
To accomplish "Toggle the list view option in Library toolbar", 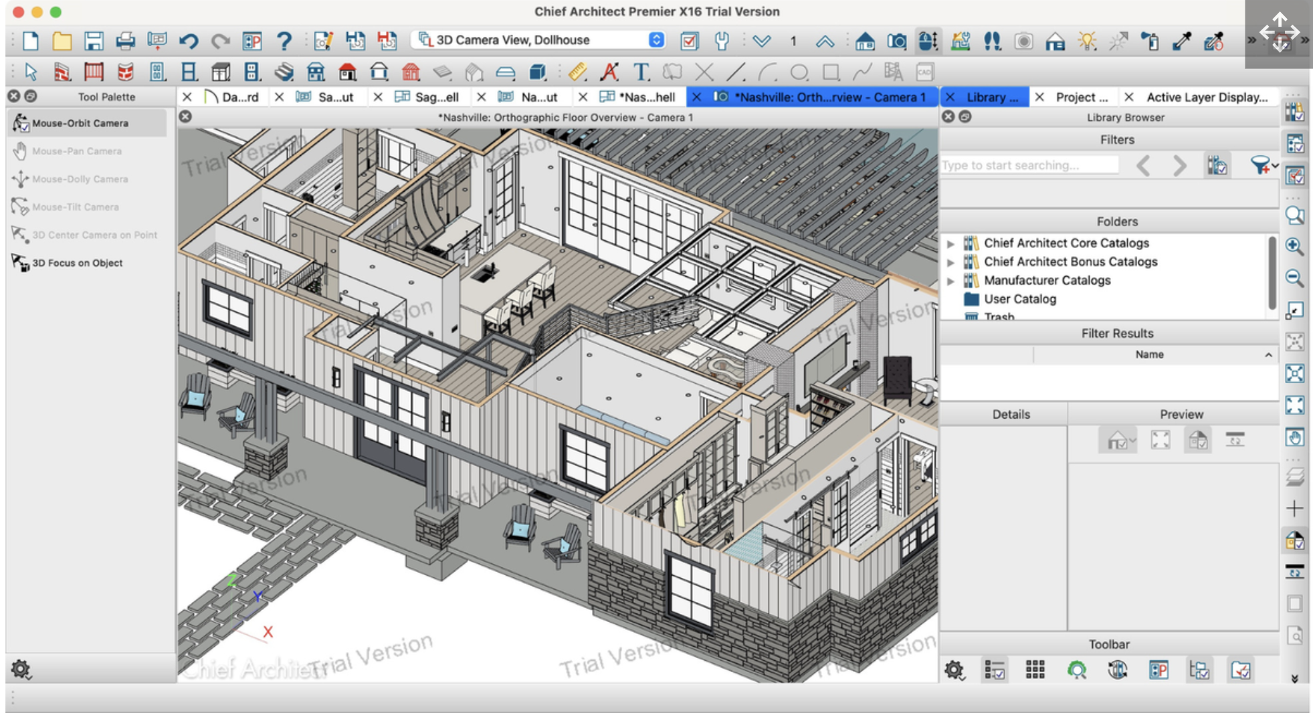I will (x=995, y=670).
